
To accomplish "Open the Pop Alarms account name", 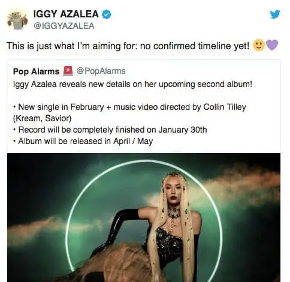I will [36, 71].
